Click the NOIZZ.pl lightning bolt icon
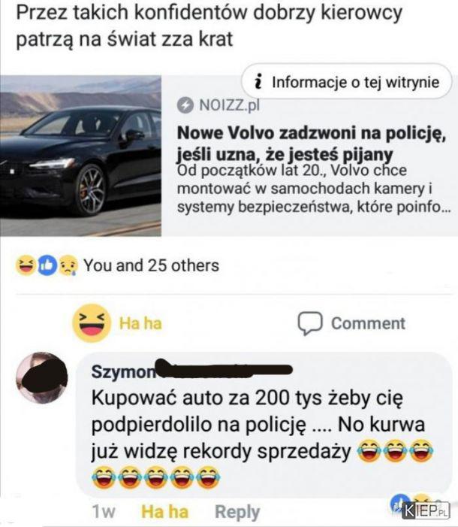Screen dimensions: 458x527 [x=185, y=105]
